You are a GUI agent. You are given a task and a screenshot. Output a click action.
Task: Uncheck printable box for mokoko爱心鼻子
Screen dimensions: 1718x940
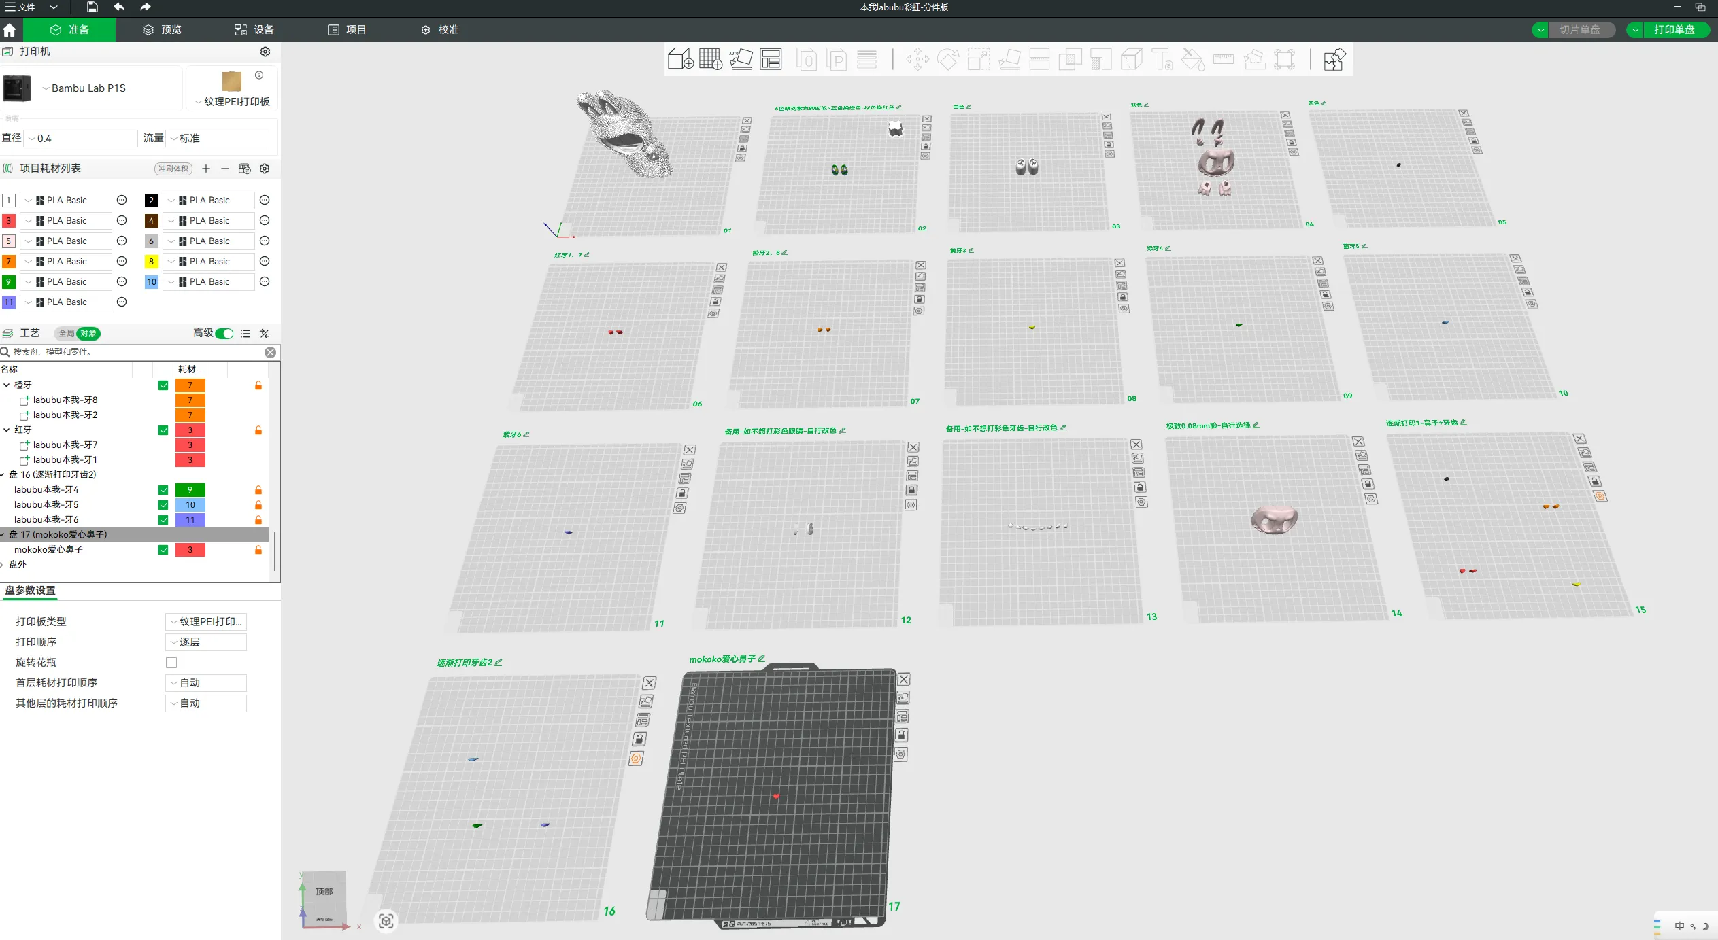tap(163, 550)
